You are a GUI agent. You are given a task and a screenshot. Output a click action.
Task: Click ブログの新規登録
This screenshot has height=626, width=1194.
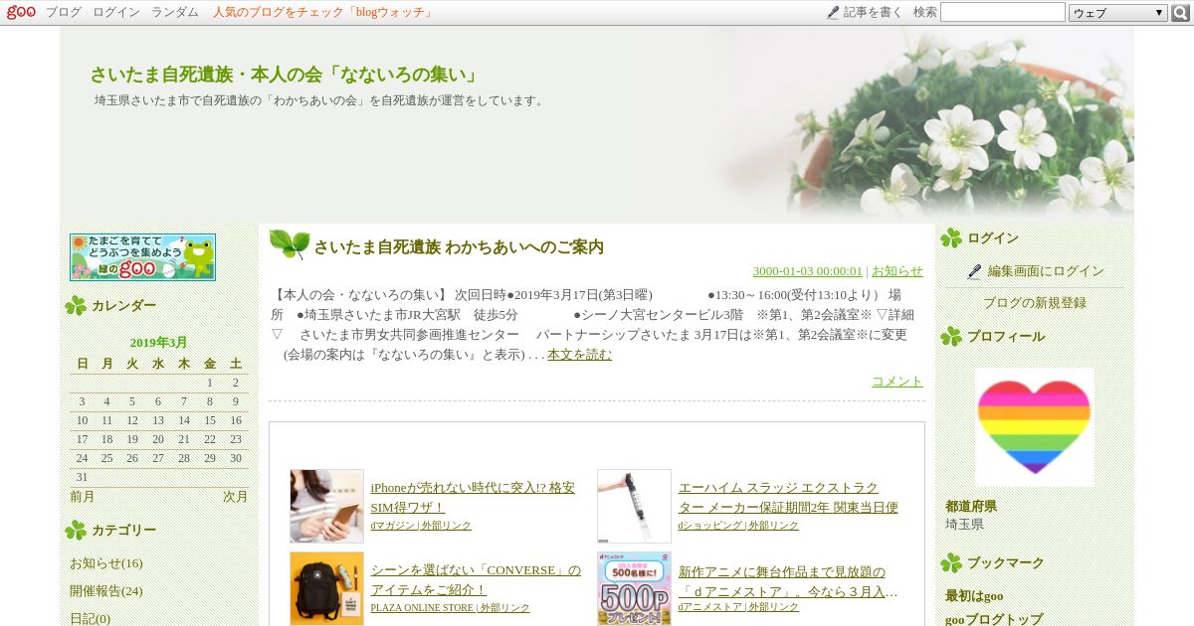pyautogui.click(x=1035, y=303)
